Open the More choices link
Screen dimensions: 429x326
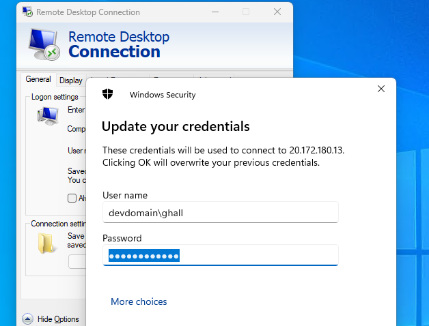[139, 301]
